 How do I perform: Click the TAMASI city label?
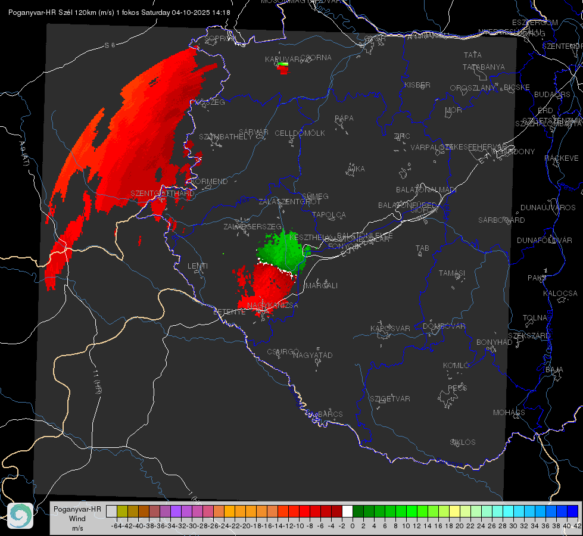(452, 273)
